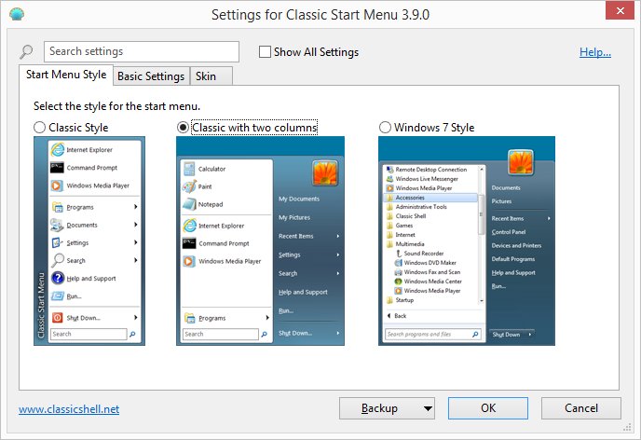Image resolution: width=641 pixels, height=440 pixels.
Task: Click the Paint icon in two-column preview
Action: (189, 186)
